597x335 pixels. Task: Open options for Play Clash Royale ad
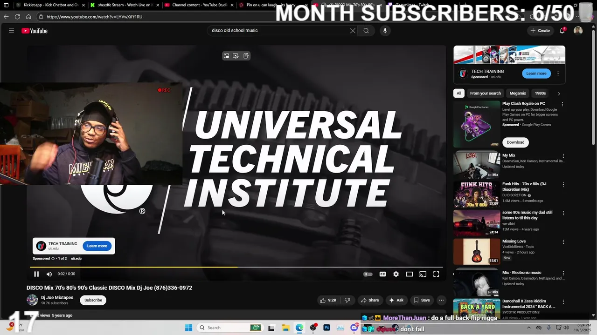click(x=562, y=104)
